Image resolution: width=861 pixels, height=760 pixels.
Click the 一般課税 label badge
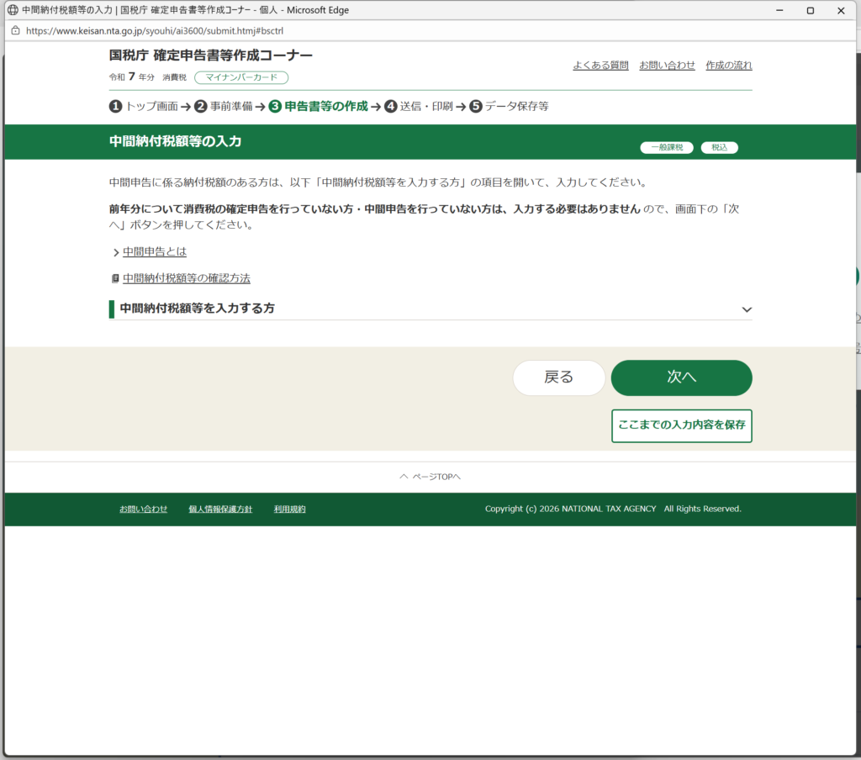pyautogui.click(x=667, y=147)
